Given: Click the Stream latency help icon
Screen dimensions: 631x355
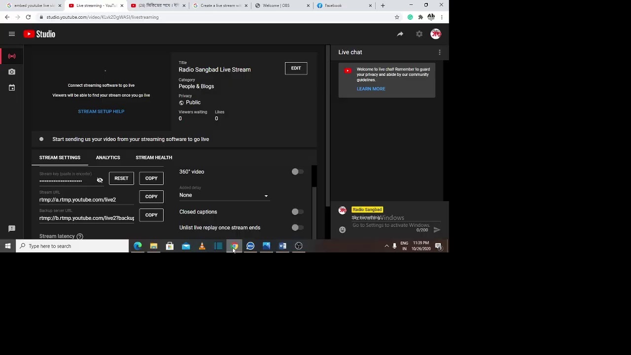Looking at the screenshot, I should [x=80, y=237].
